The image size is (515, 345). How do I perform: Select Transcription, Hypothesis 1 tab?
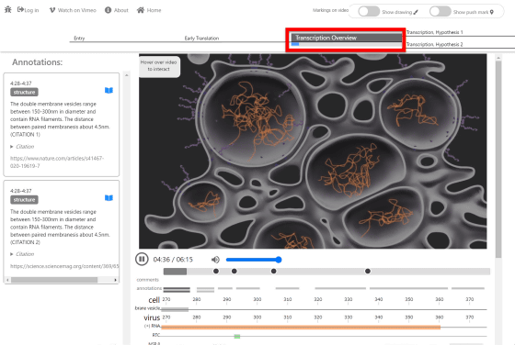[434, 32]
